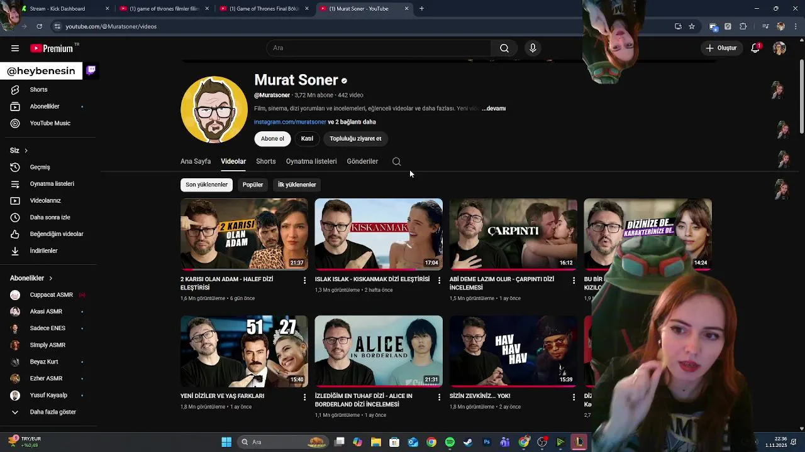Screen dimensions: 805x452
Task: Open the Windows Start menu
Action: [226, 442]
